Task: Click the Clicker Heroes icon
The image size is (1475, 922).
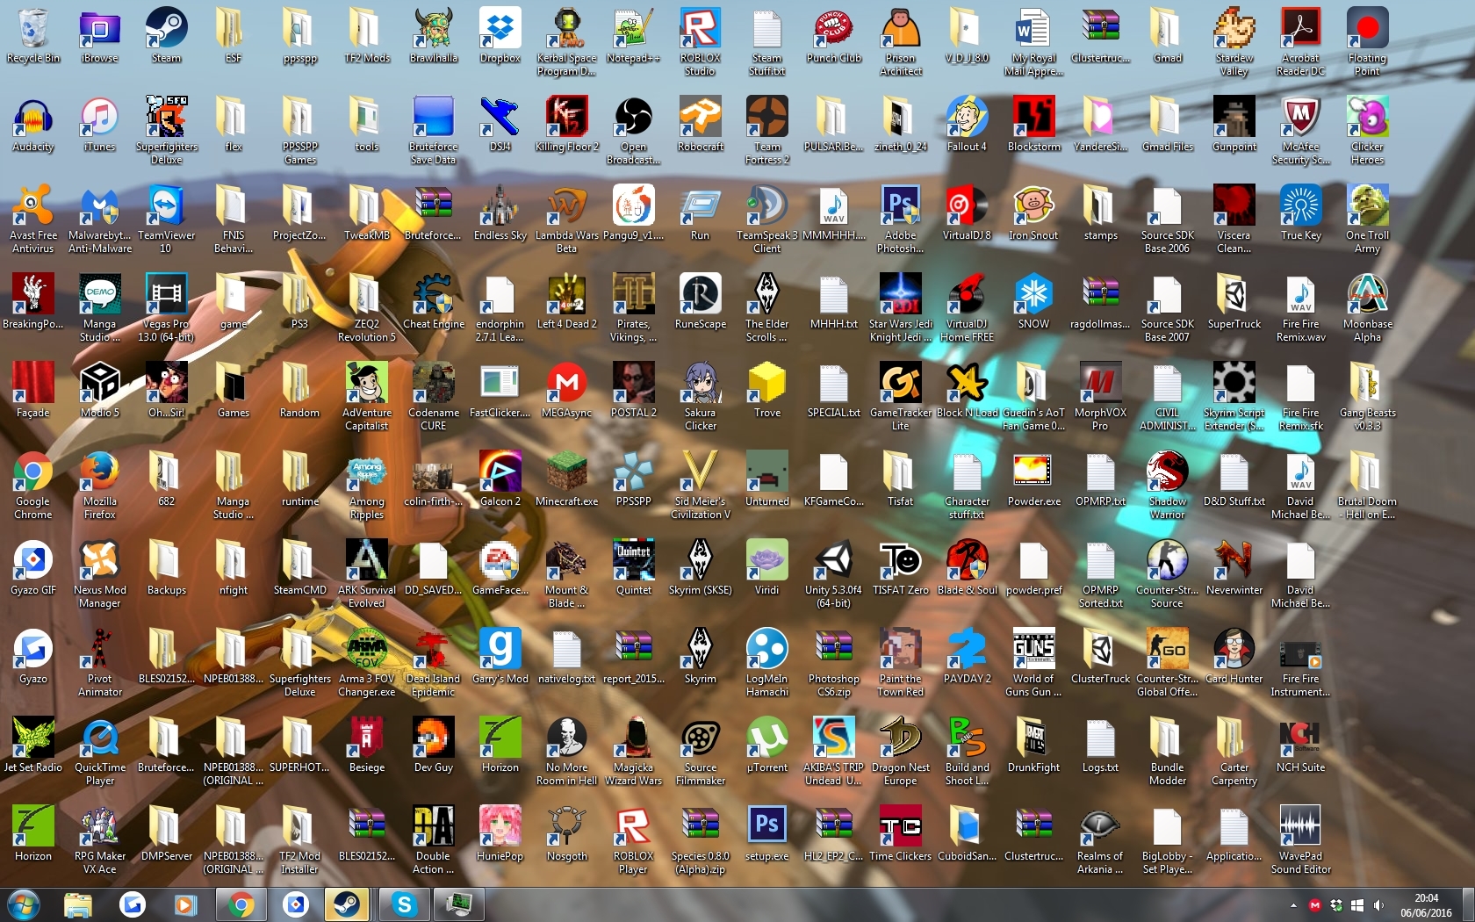Action: pyautogui.click(x=1368, y=131)
